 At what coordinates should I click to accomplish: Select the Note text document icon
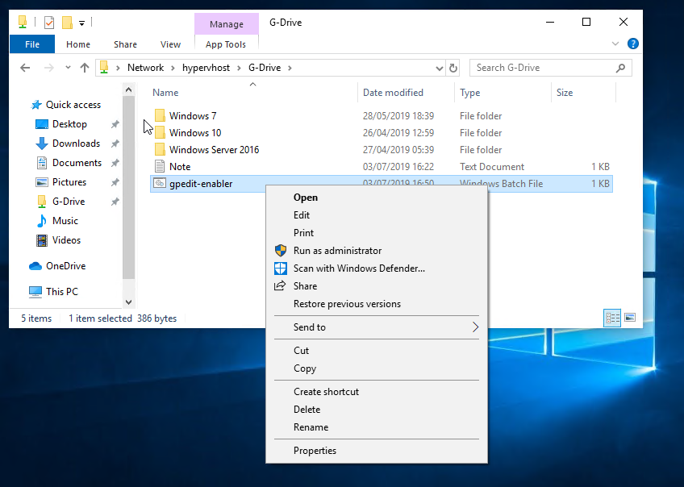[160, 167]
